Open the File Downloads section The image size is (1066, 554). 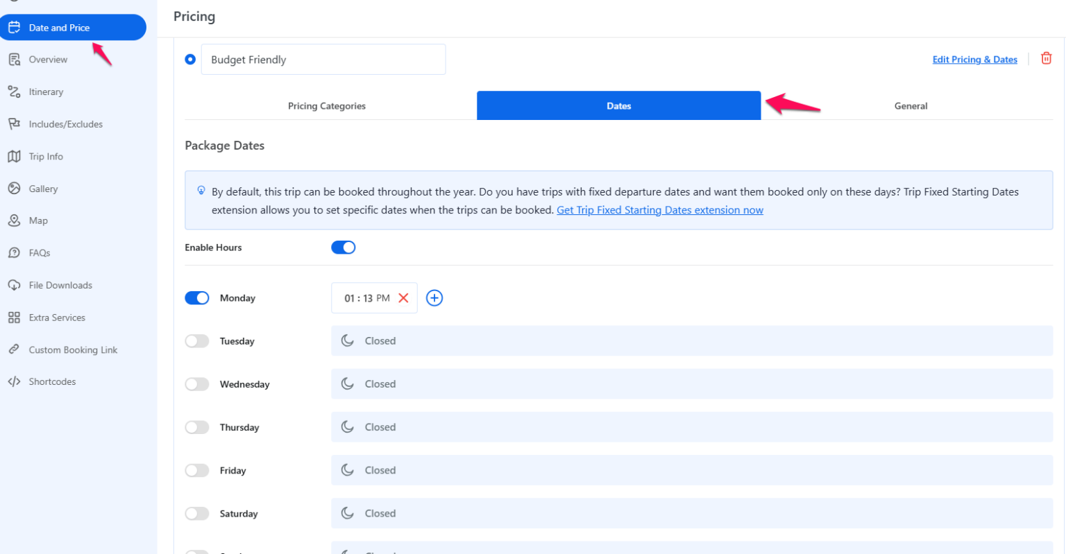click(60, 284)
